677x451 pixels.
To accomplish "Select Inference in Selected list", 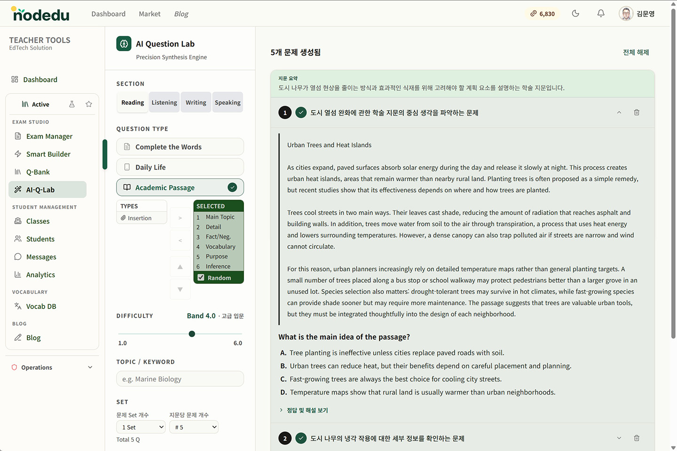I will click(219, 266).
